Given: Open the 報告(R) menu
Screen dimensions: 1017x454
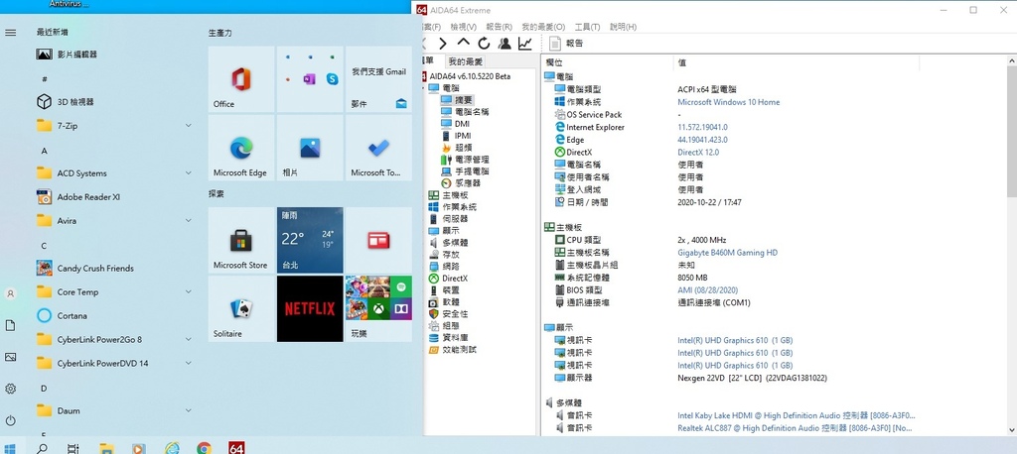Looking at the screenshot, I should pos(499,27).
